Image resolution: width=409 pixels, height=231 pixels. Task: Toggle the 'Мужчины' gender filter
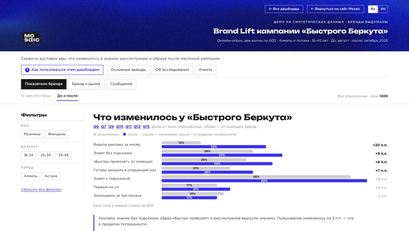(x=32, y=134)
